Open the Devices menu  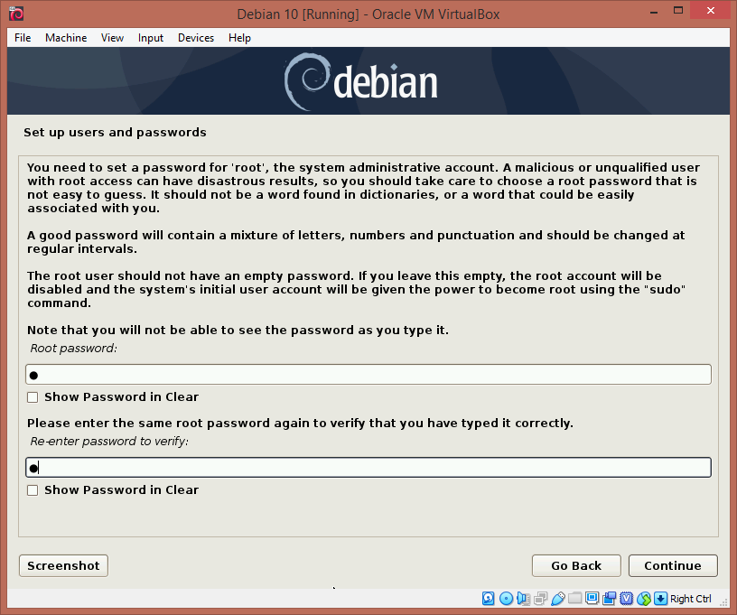click(196, 38)
